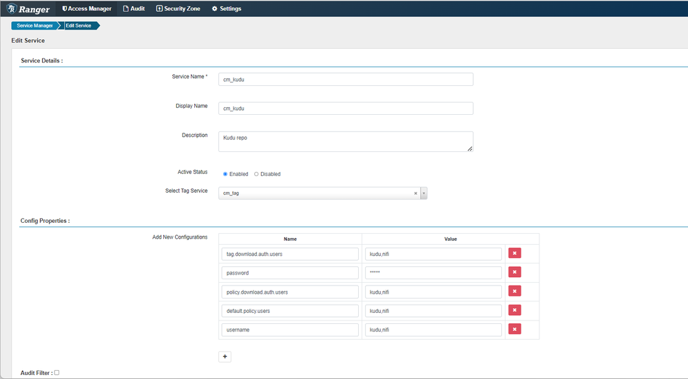Remove the password configuration row
Screen dimensions: 688x379
click(x=514, y=272)
